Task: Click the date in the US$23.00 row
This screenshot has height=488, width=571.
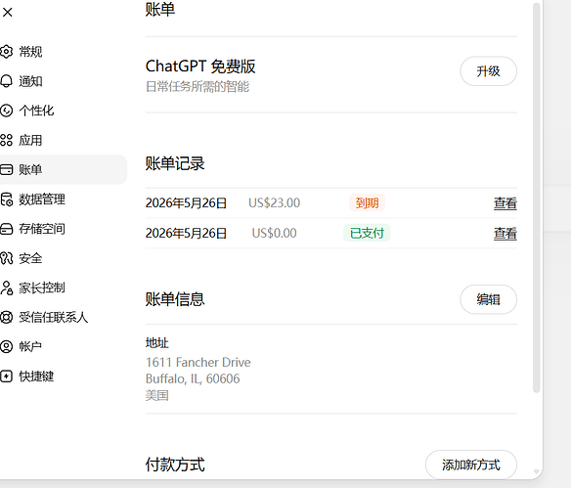Action: coord(186,202)
